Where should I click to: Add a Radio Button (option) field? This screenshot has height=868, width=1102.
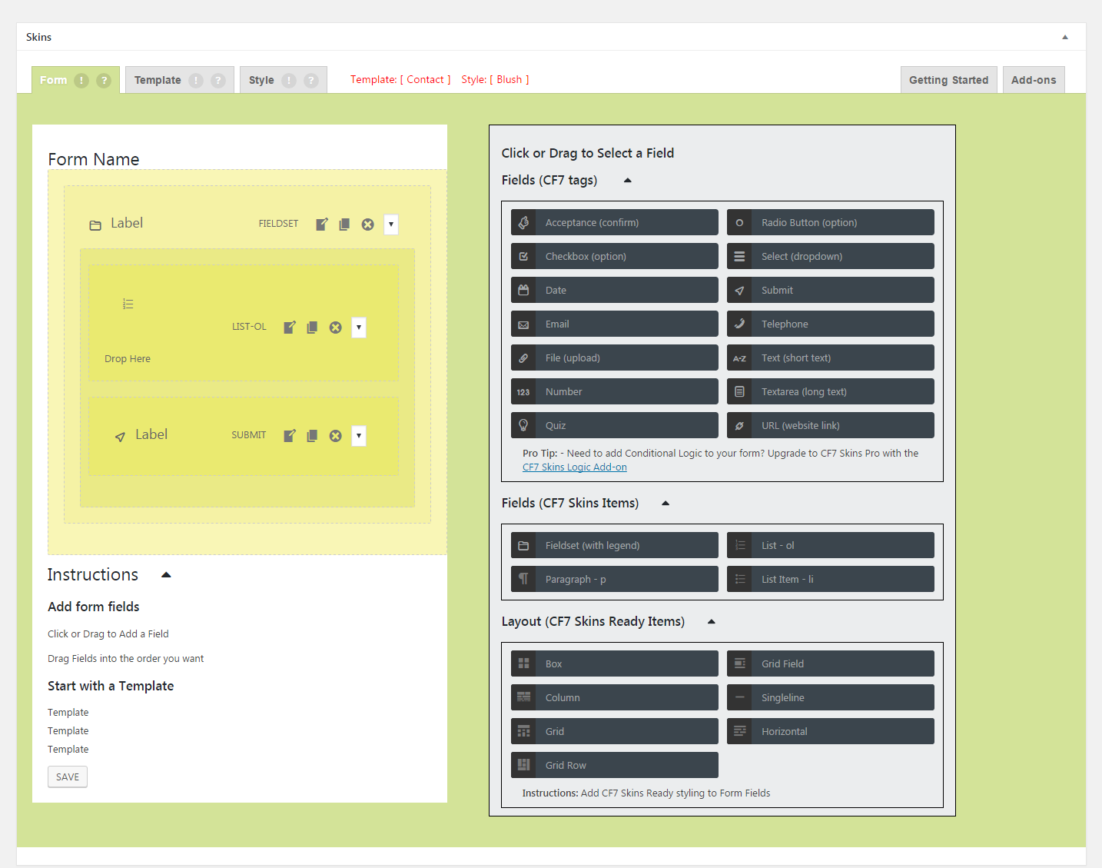pos(831,223)
